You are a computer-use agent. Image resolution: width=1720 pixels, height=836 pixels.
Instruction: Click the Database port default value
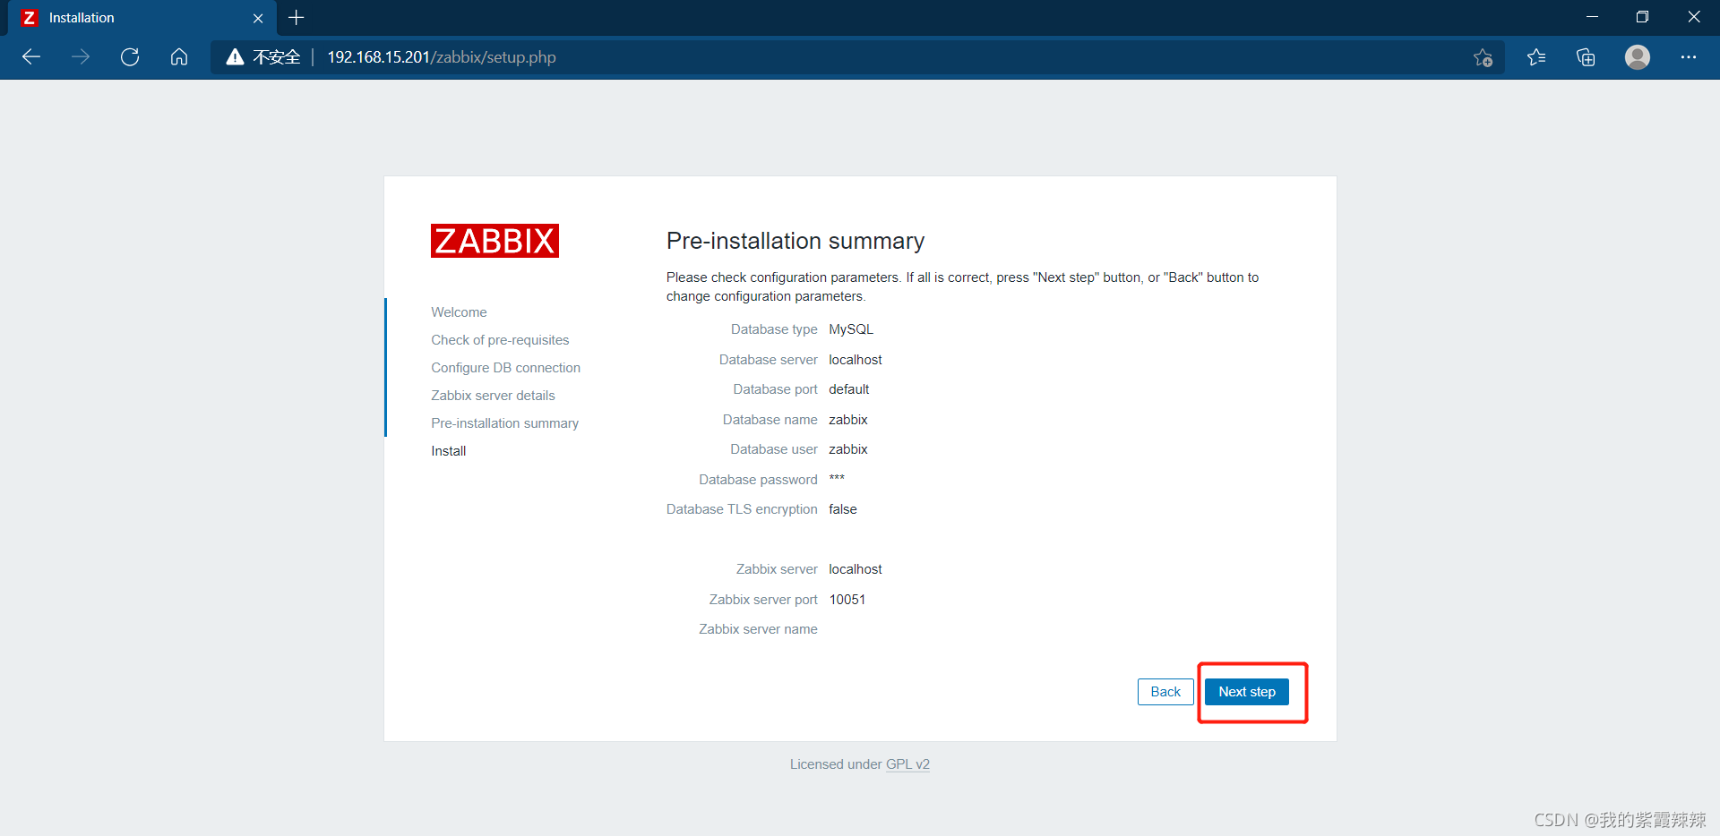coord(849,389)
